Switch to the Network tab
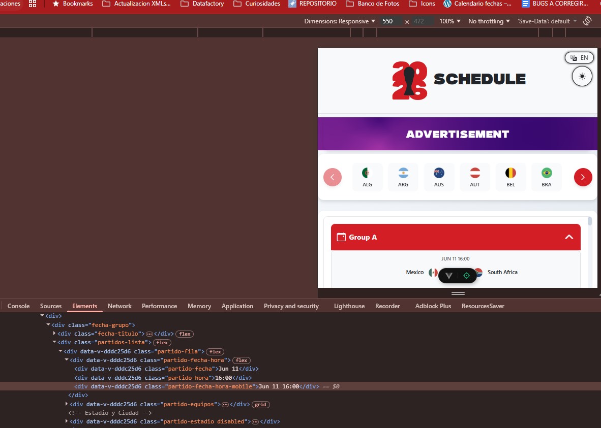The width and height of the screenshot is (601, 428). point(119,306)
